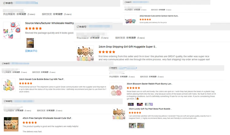Click the reply to review link
Viewport: 230px width, 135px height.
pyautogui.click(x=31, y=51)
